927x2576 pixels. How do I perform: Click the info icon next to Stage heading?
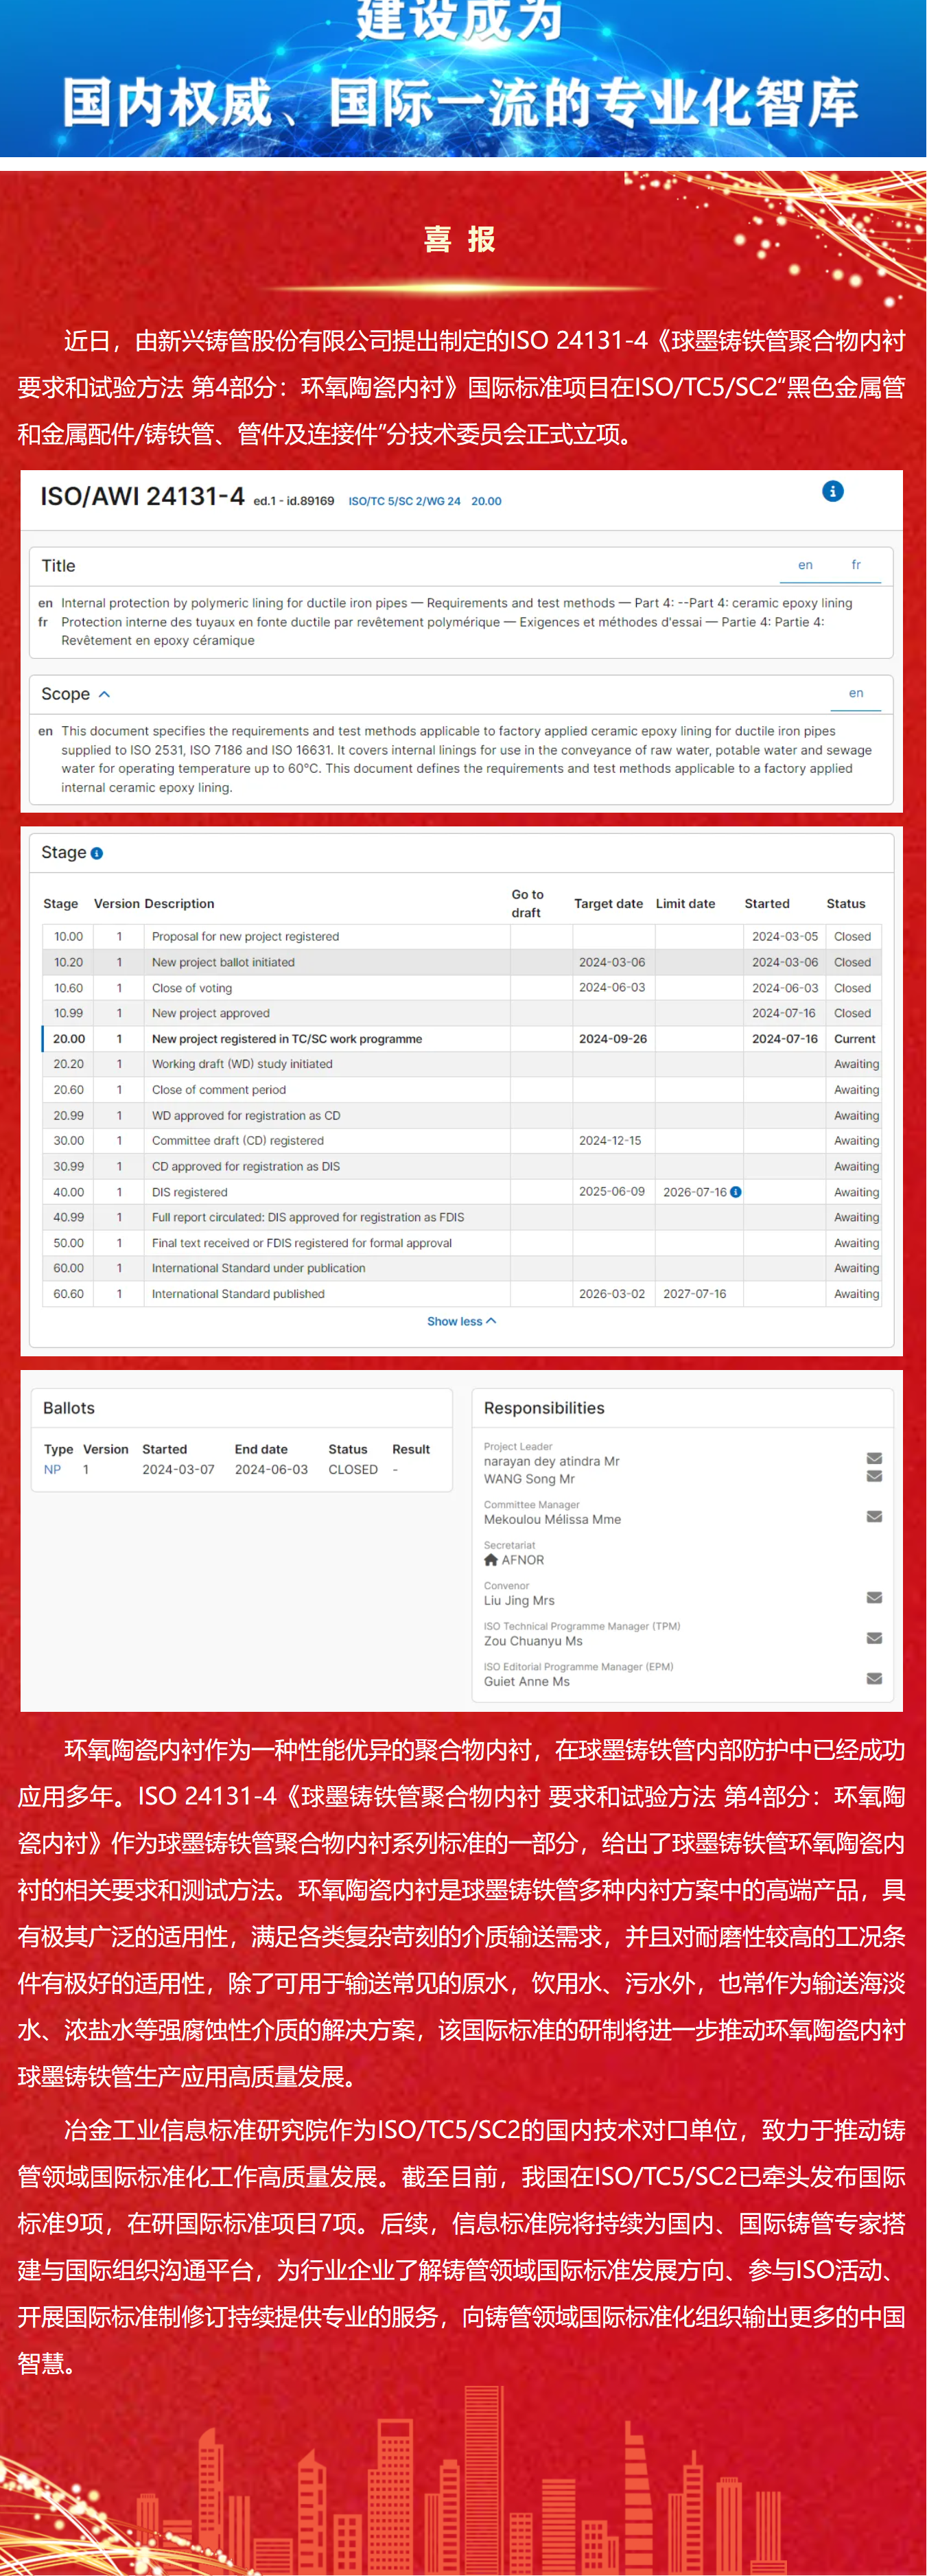pos(97,853)
